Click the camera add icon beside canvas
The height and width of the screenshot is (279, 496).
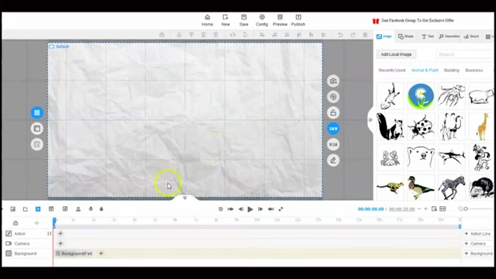point(333,81)
